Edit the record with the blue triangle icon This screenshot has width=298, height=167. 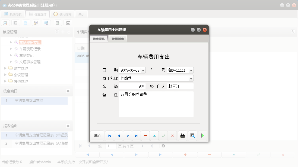pos(154,135)
